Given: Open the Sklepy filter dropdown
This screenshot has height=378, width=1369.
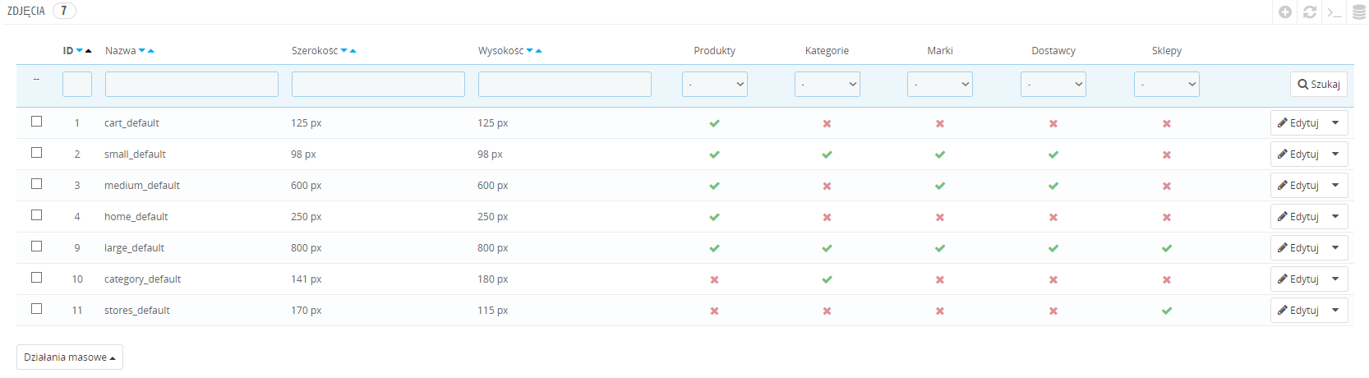Looking at the screenshot, I should pos(1166,84).
